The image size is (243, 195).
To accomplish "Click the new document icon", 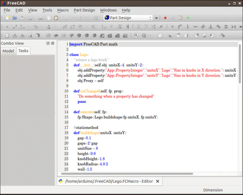I will pyautogui.click(x=7, y=18).
